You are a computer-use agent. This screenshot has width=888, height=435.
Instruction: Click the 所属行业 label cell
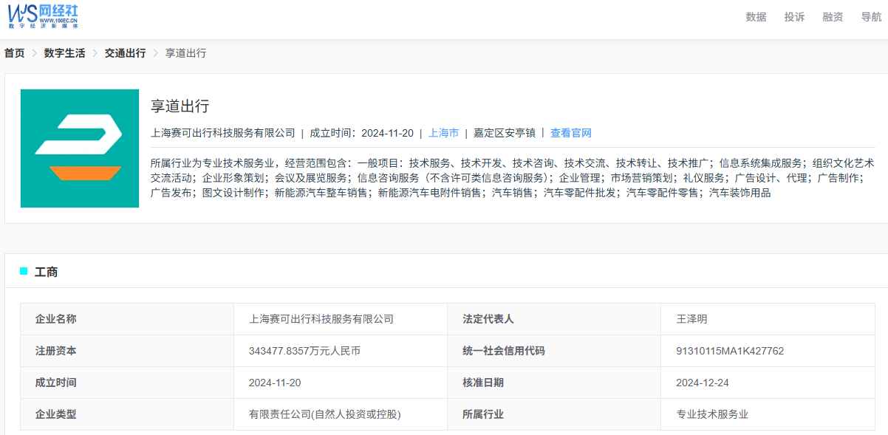tap(554, 414)
